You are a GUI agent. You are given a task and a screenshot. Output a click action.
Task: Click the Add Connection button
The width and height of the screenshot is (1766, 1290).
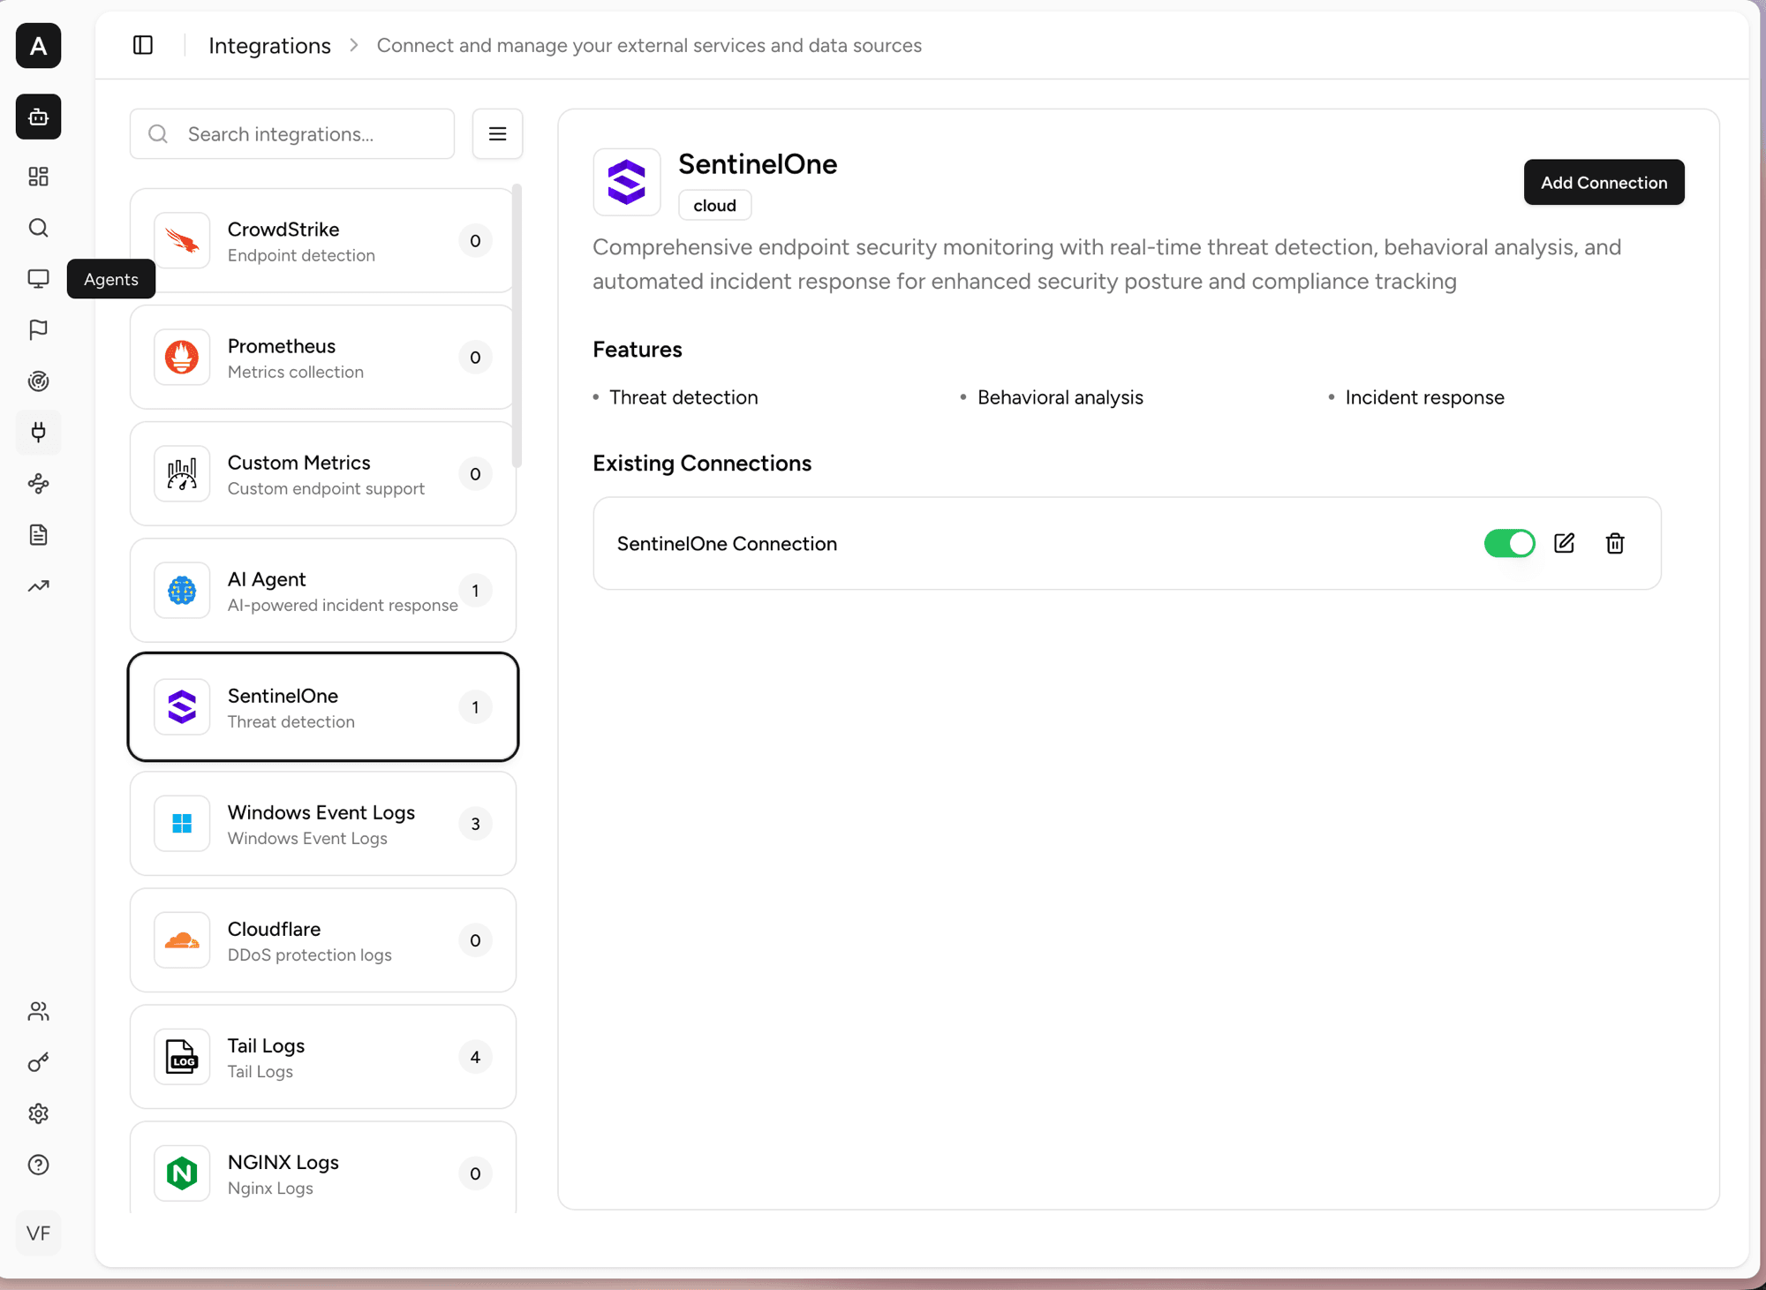pyautogui.click(x=1604, y=182)
